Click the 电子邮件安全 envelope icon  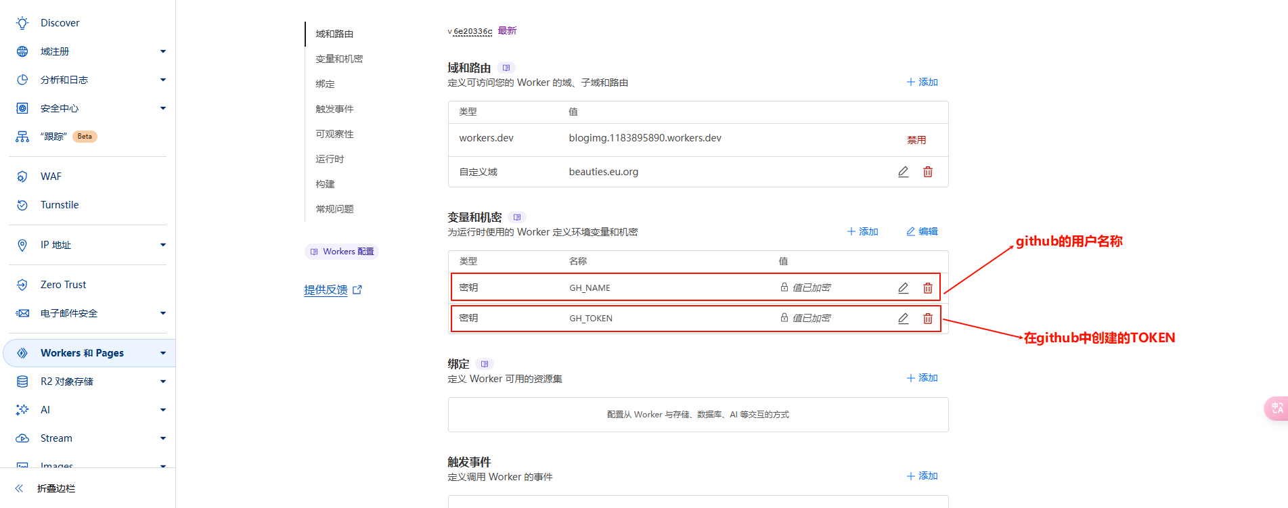(22, 313)
